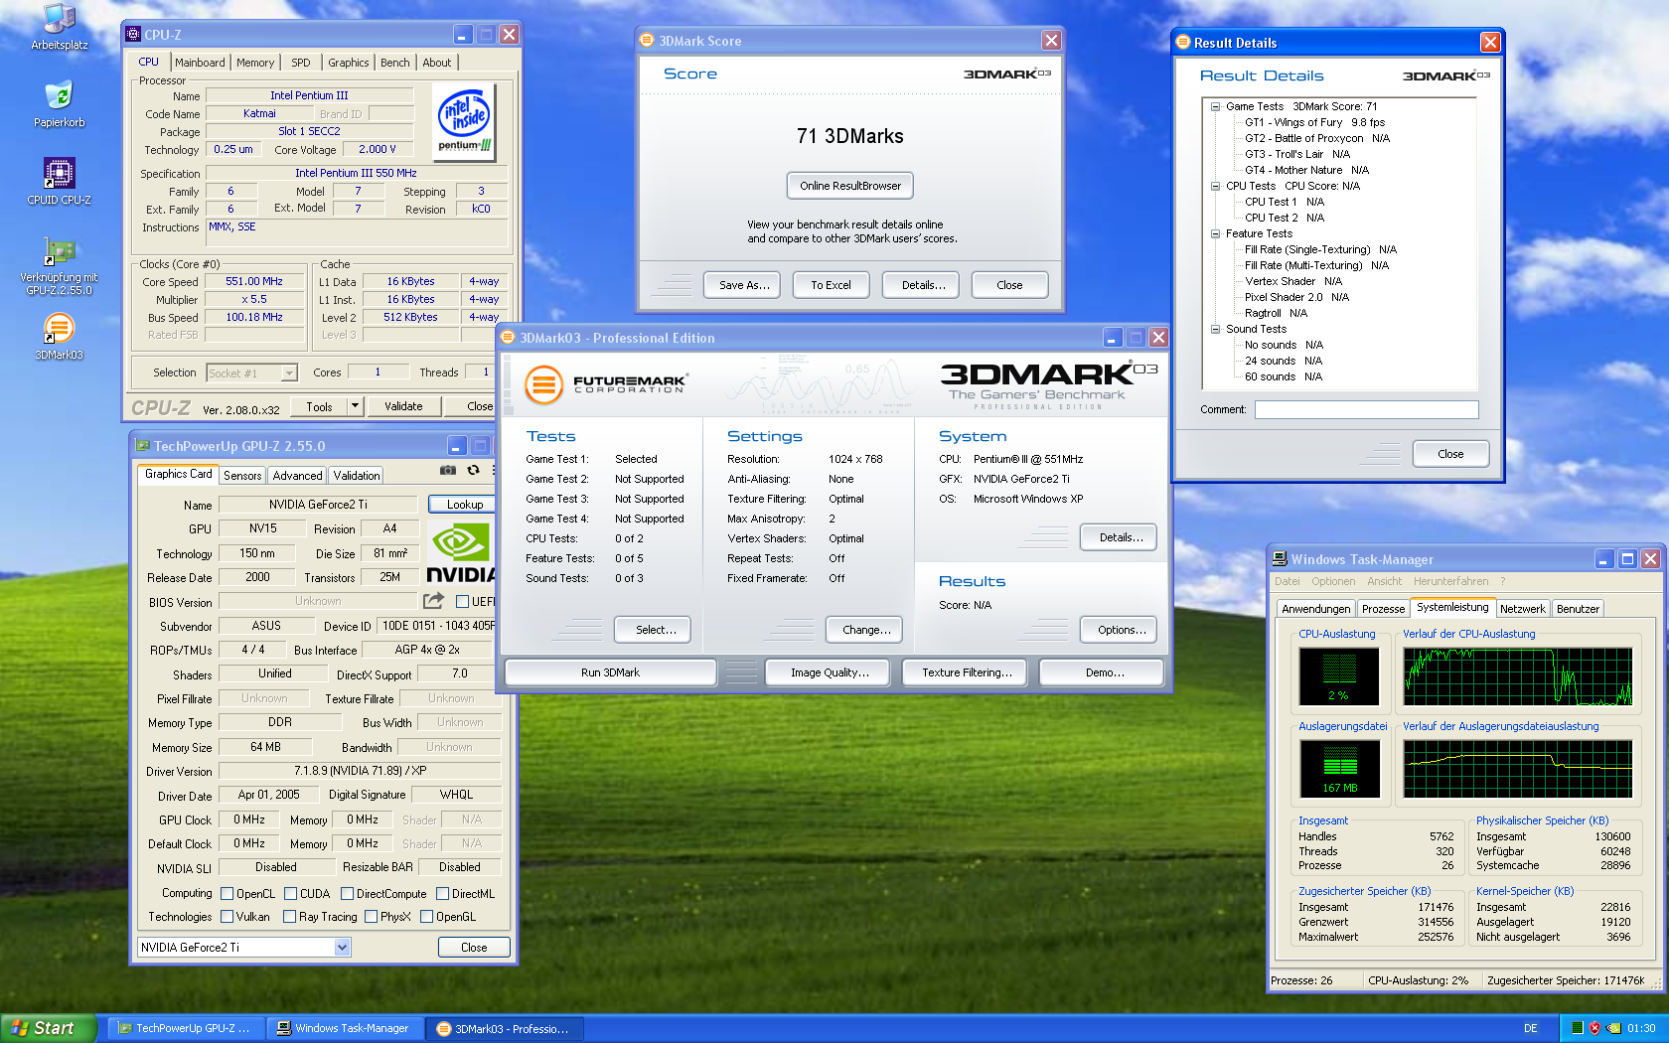
Task: Click the Result Details title bar icon
Action: [1183, 42]
